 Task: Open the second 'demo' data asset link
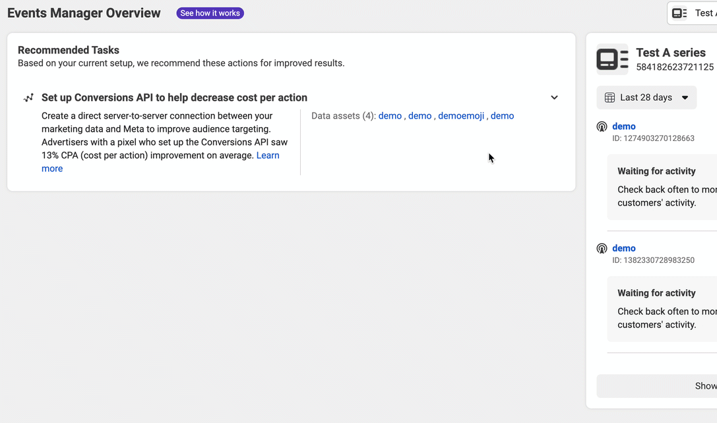point(420,116)
